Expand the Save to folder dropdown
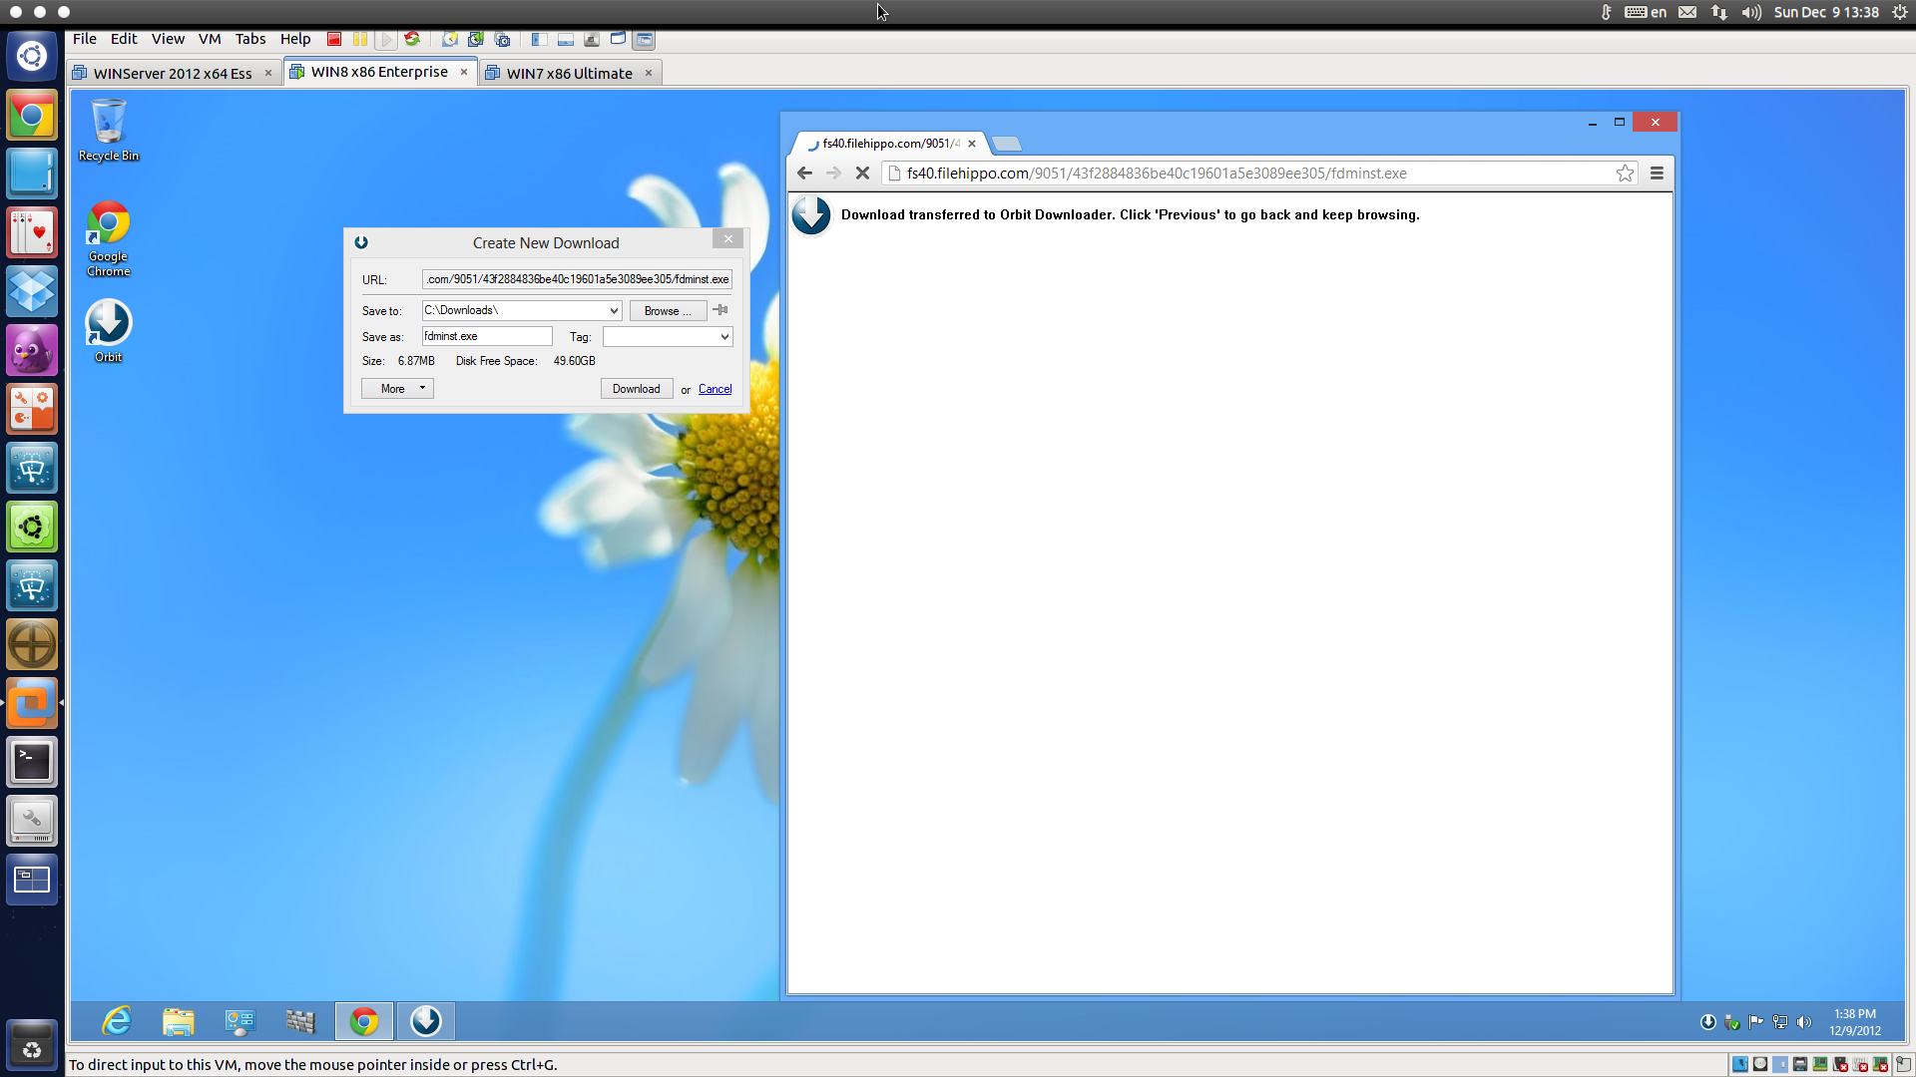This screenshot has width=1916, height=1077. [614, 310]
